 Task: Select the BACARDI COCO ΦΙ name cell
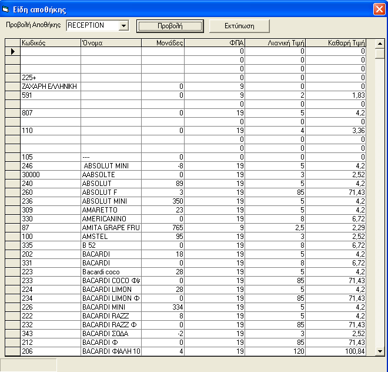pos(111,281)
